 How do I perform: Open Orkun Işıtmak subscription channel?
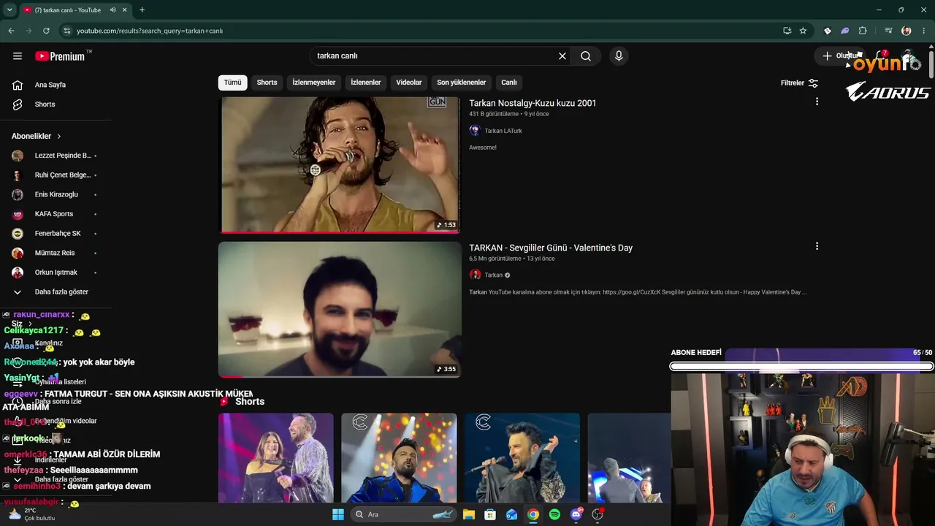(56, 272)
